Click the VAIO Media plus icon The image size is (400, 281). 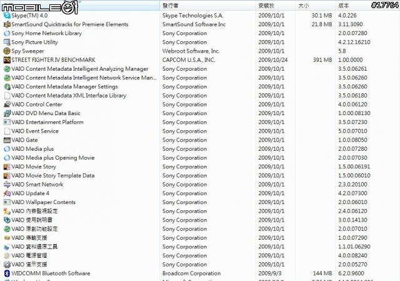7,149
